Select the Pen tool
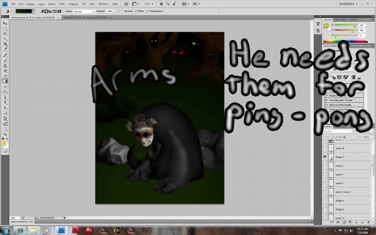Image resolution: width=376 pixels, height=235 pixels. coord(5,97)
